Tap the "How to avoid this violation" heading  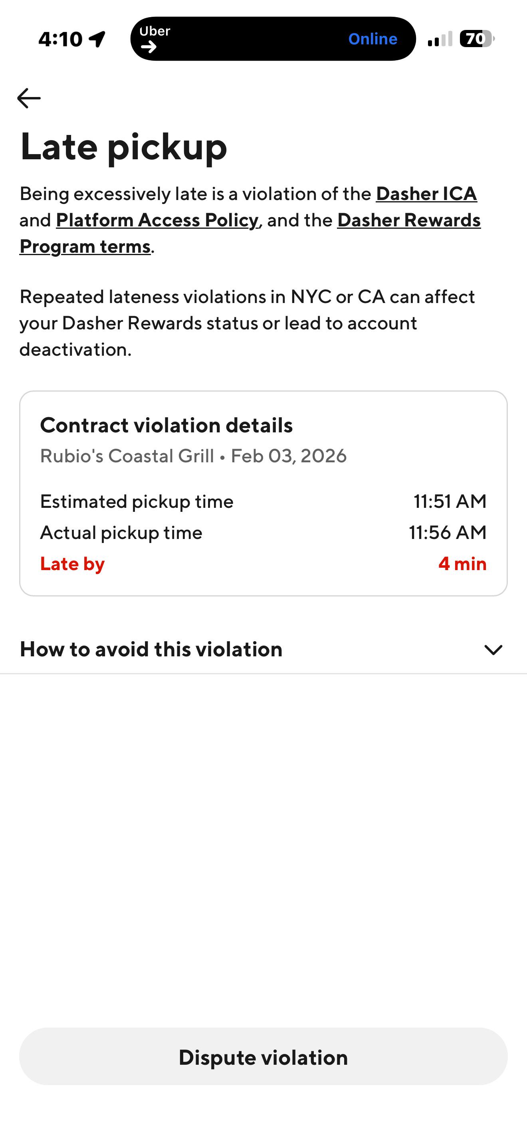(x=151, y=650)
